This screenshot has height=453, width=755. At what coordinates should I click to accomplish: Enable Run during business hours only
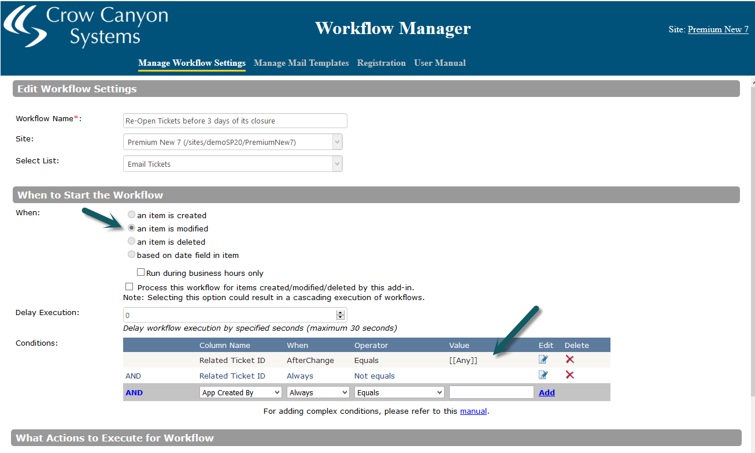tap(140, 272)
